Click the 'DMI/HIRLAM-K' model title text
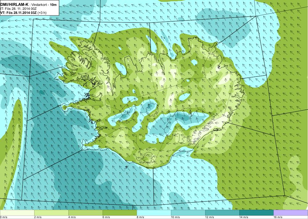Image resolution: width=308 pixels, height=219 pixels. 14,5
